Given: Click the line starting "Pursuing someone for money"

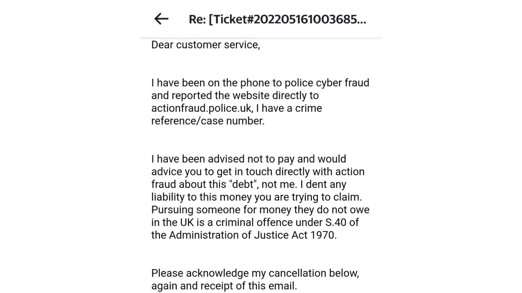Looking at the screenshot, I should click(x=260, y=210).
